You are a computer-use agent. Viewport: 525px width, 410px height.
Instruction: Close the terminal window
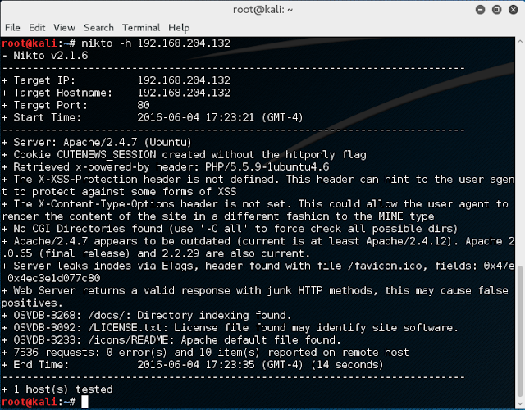pos(513,10)
